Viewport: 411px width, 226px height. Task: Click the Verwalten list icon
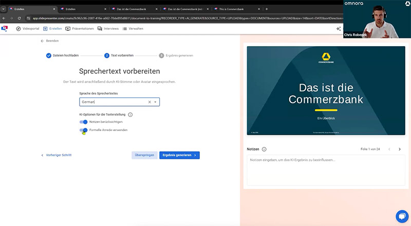124,29
